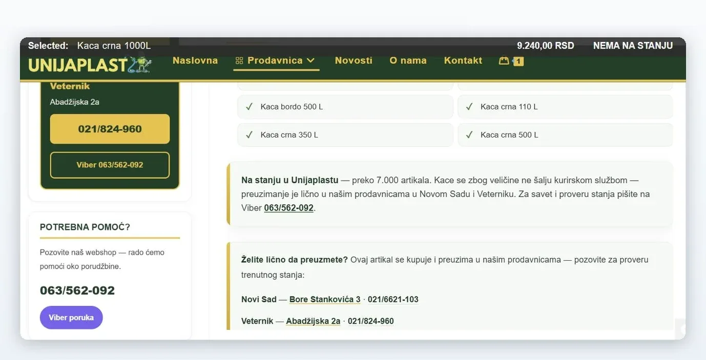Viewport: 706px width, 360px height.
Task: Click the price 9.240,00 RSD
Action: point(546,46)
